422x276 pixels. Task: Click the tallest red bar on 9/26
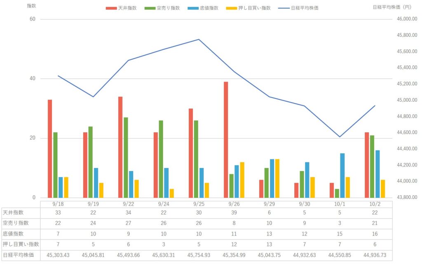click(x=225, y=139)
